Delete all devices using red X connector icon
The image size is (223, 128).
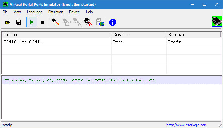[88, 22]
